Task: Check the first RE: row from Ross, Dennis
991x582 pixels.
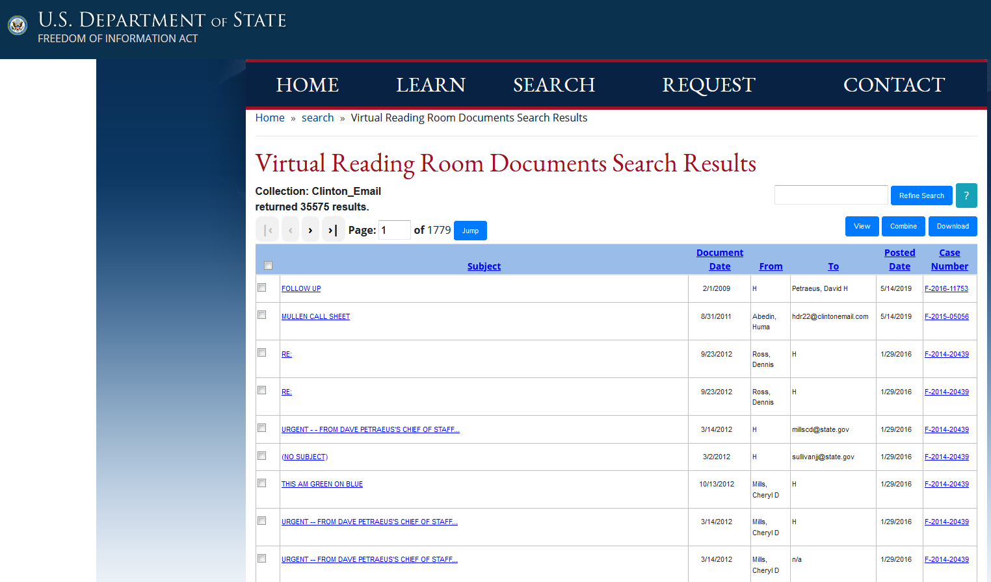Action: (261, 353)
